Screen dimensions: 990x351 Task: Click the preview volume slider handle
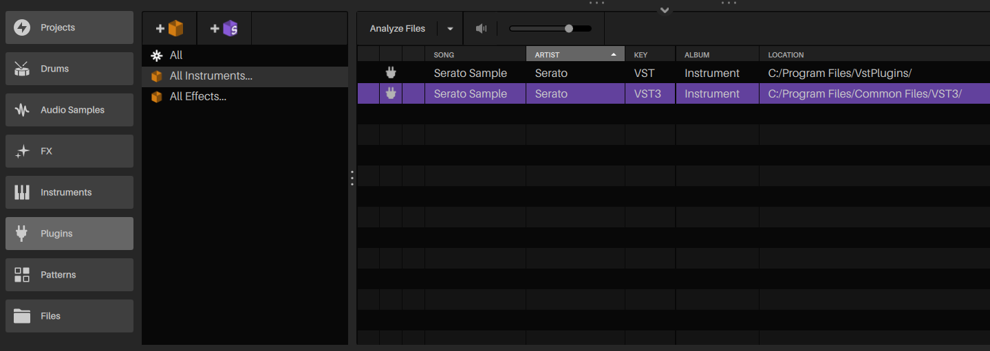click(568, 28)
